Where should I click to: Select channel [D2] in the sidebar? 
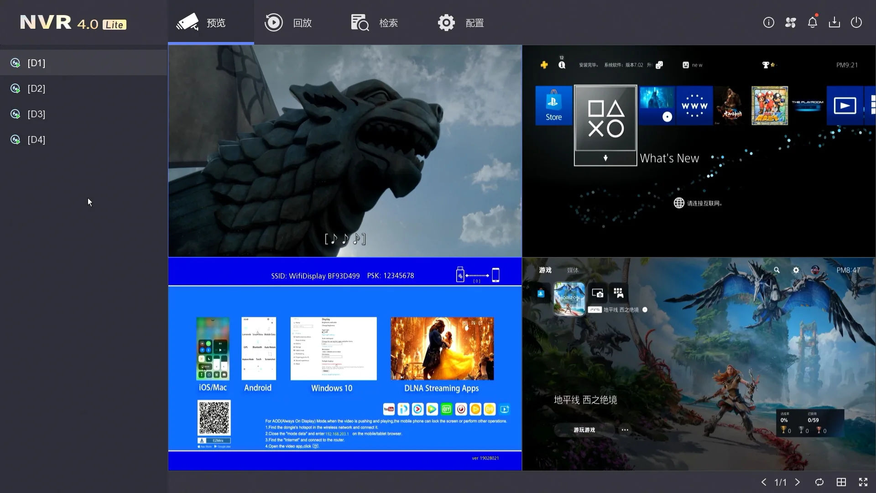[84, 89]
